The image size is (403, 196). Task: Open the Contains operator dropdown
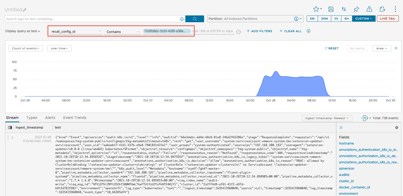pos(123,32)
